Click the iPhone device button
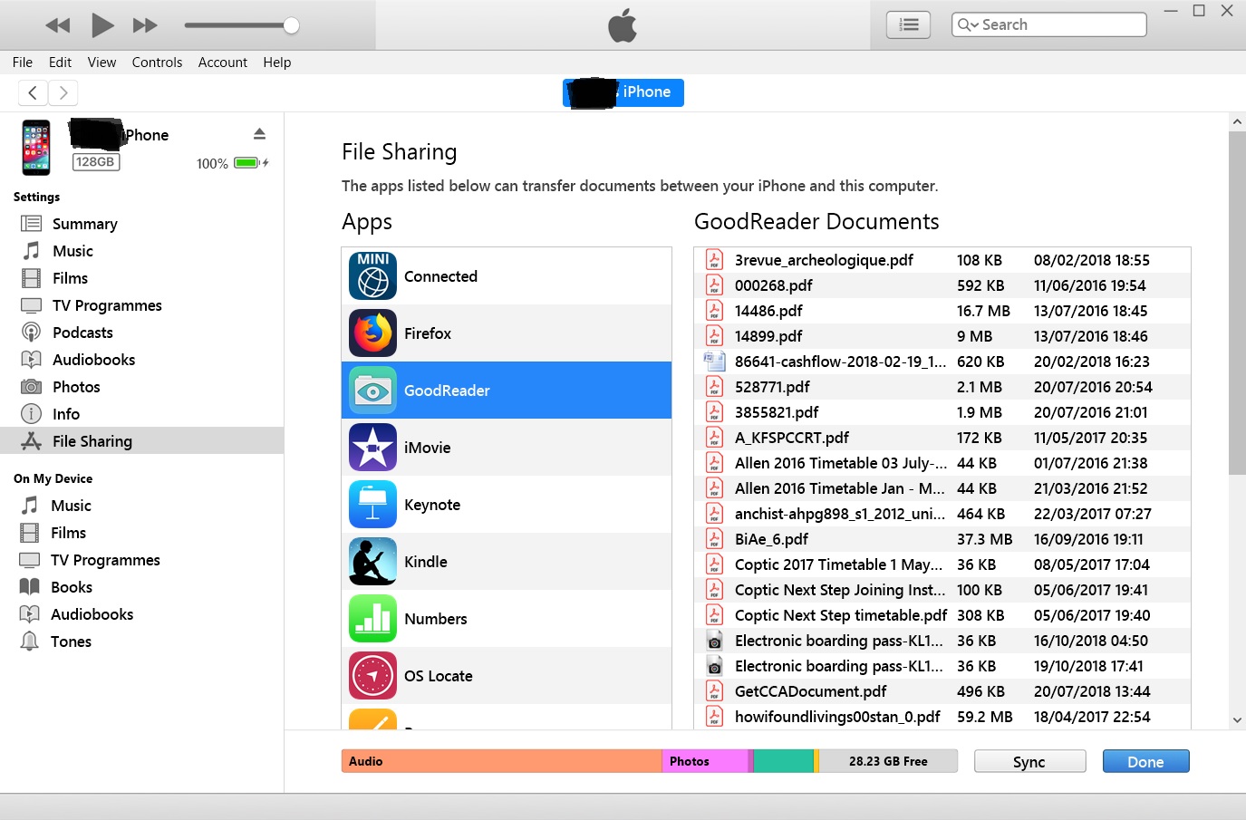The height and width of the screenshot is (820, 1246). [x=623, y=92]
